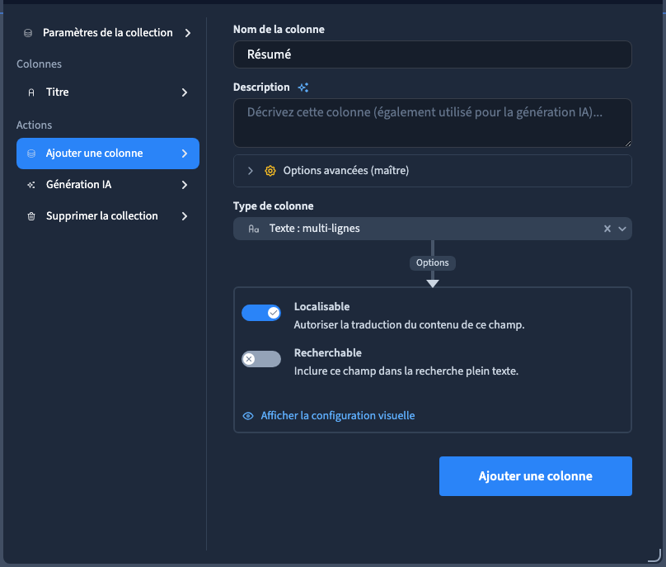
Task: Click the database icon beside Paramètres de la collection
Action: pyautogui.click(x=28, y=33)
